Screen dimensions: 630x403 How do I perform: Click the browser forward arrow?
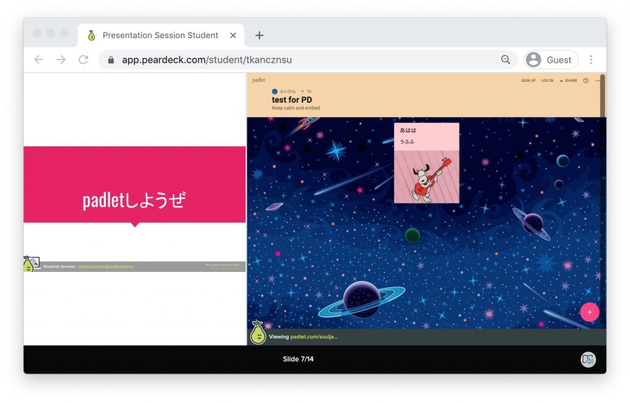point(61,60)
